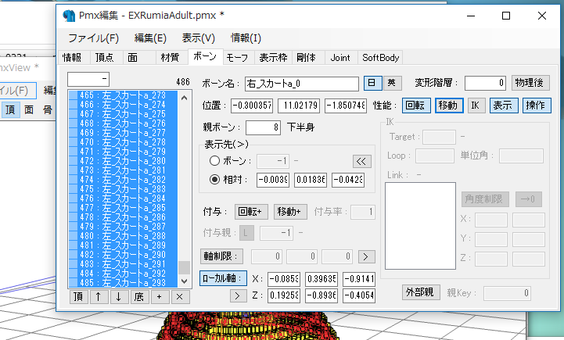The width and height of the screenshot is (564, 340).
Task: Click the bone list vertical scrollbar
Action: pos(184,188)
